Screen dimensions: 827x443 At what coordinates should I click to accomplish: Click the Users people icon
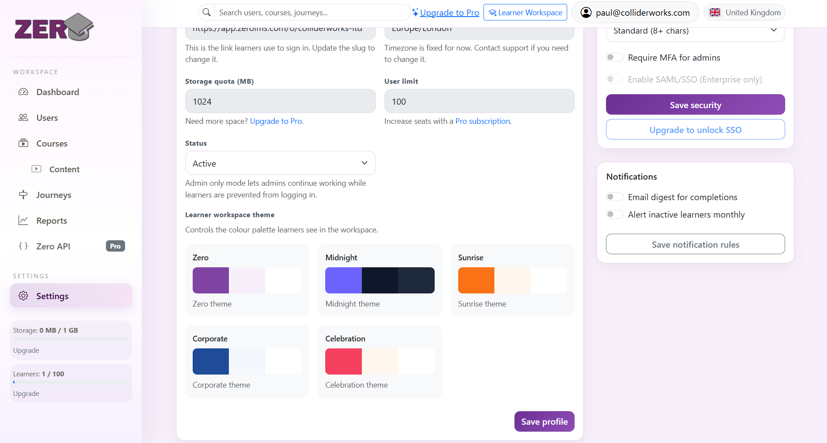[23, 118]
